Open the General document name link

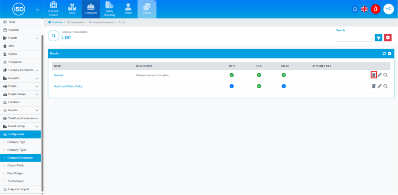tap(59, 75)
